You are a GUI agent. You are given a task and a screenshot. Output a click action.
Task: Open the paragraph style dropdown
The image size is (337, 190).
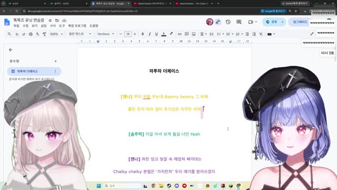(80, 34)
